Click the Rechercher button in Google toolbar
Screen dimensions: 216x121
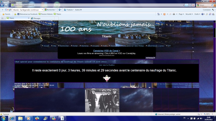(x=49, y=10)
